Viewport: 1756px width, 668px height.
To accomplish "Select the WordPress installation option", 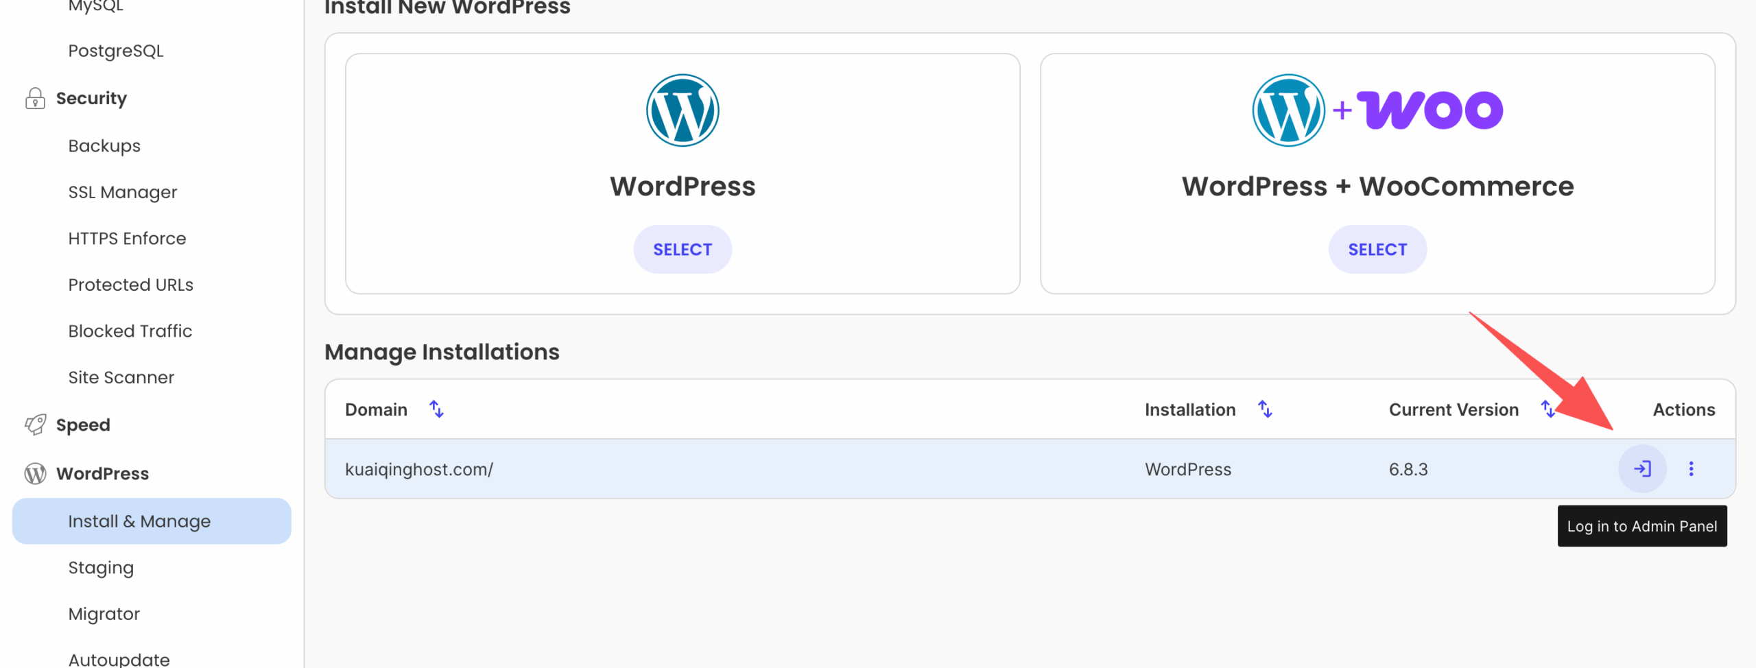I will click(682, 250).
